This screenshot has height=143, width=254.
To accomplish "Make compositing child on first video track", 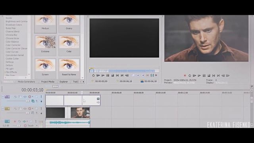I will 41,101.
